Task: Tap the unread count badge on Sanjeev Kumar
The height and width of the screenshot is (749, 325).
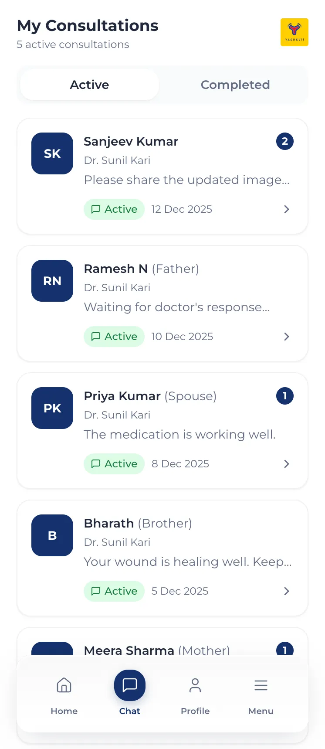Action: (285, 141)
